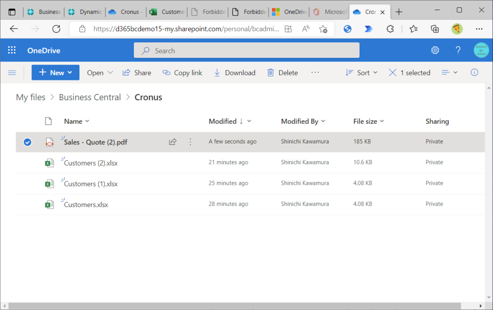This screenshot has height=310, width=493.
Task: Open the view options dropdown
Action: (450, 73)
